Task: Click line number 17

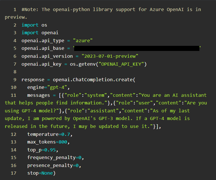Action: click(14, 173)
